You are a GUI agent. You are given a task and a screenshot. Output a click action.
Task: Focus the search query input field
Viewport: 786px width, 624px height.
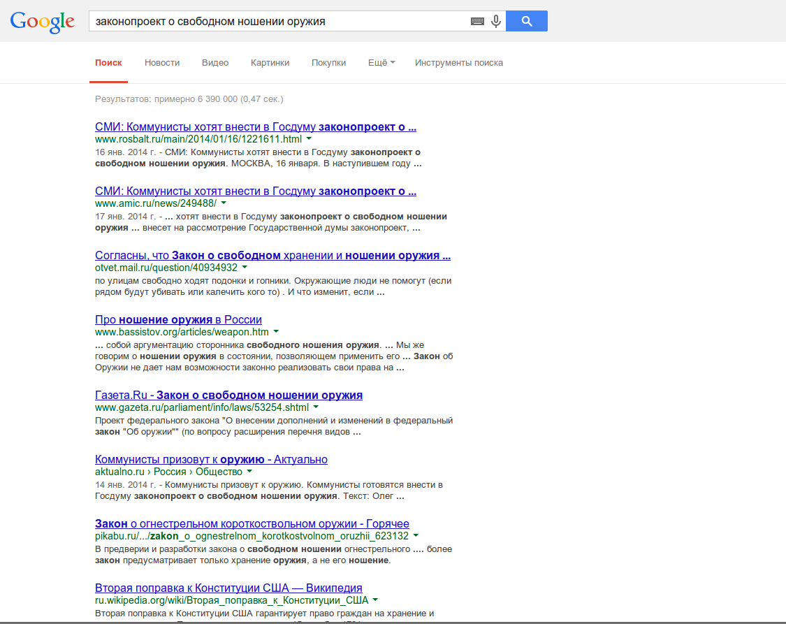[279, 21]
